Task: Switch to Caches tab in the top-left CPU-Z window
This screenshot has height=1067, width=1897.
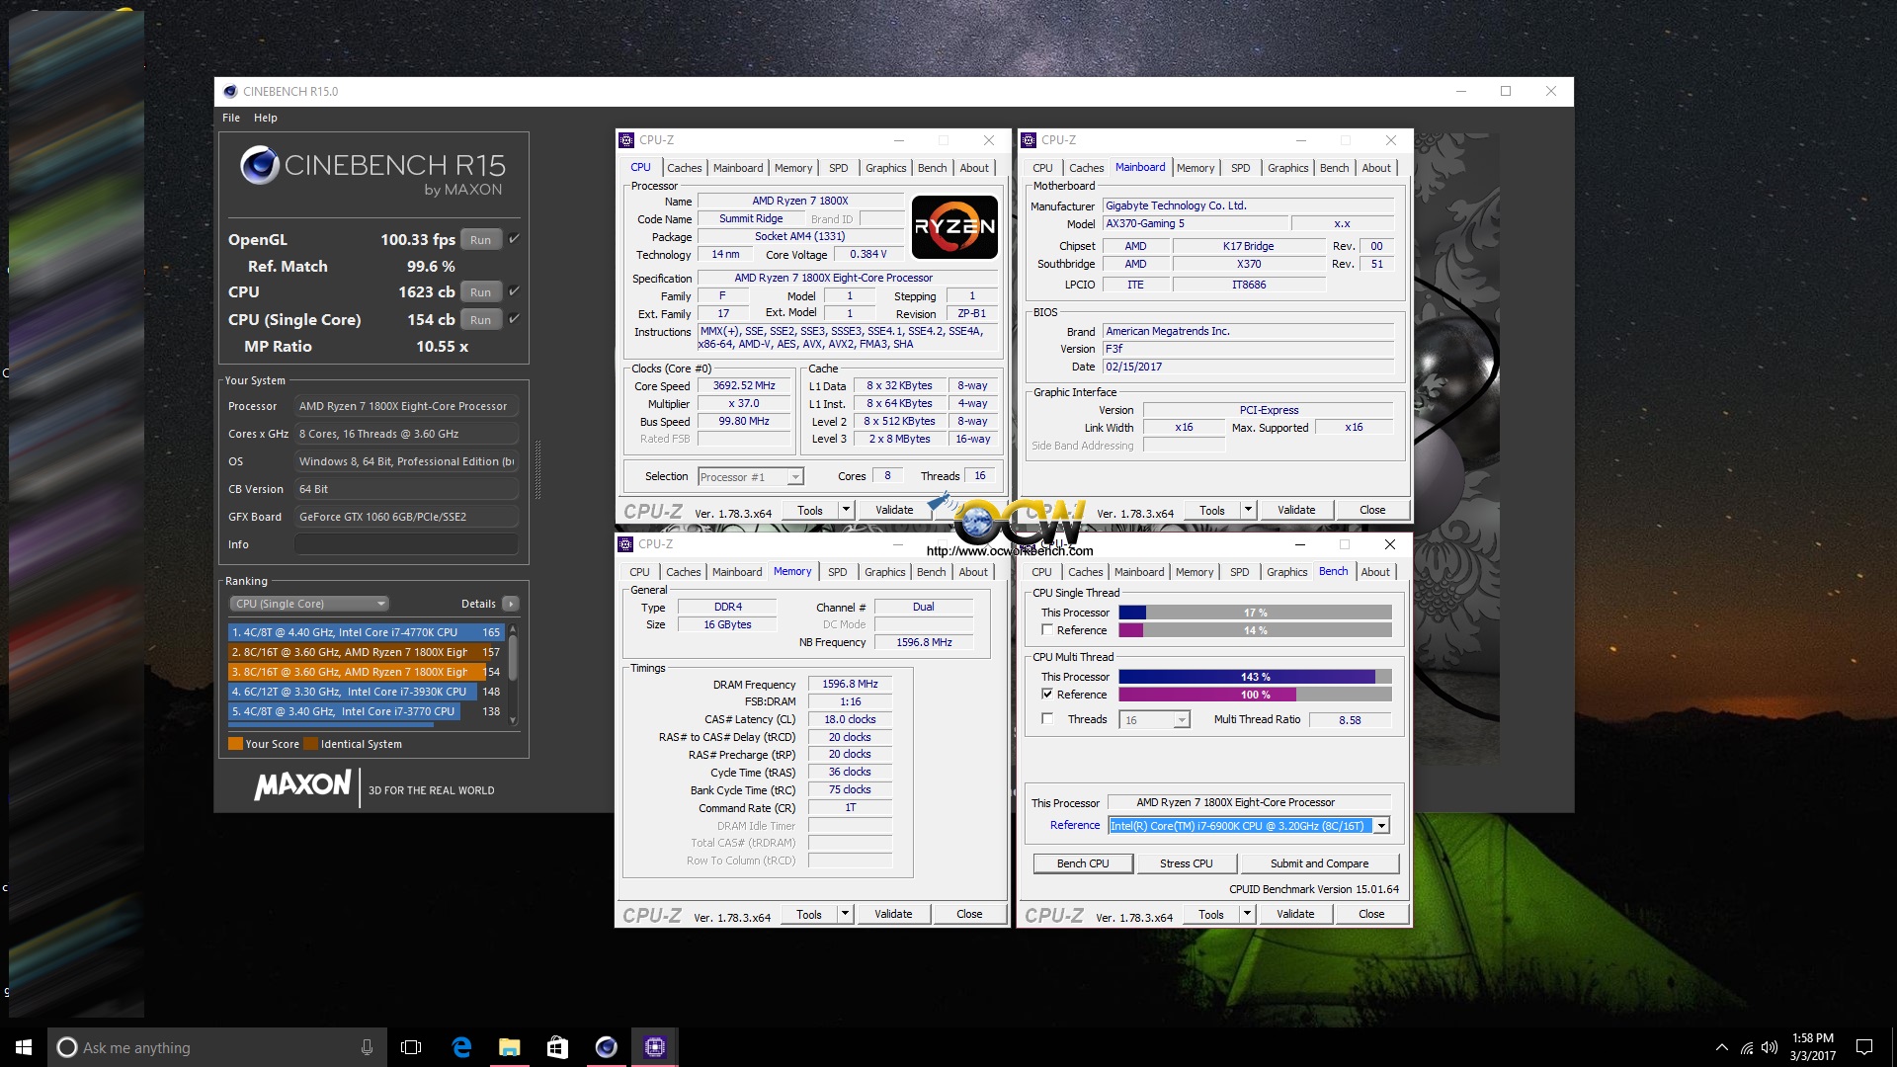Action: pyautogui.click(x=684, y=168)
